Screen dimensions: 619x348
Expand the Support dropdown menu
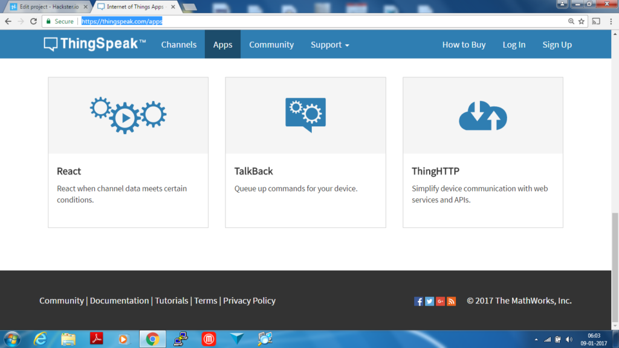[329, 45]
